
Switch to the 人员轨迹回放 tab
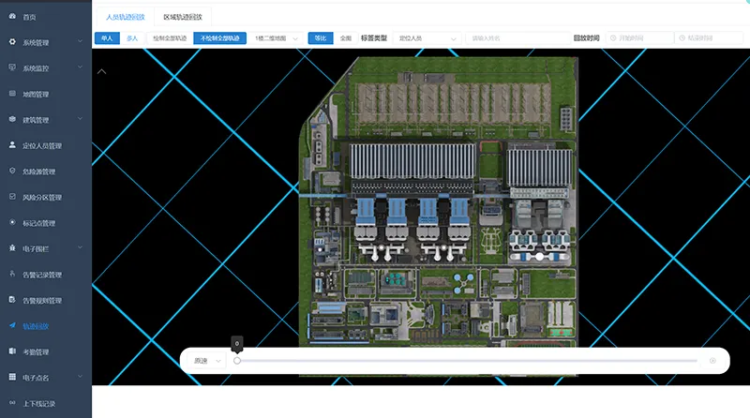tap(126, 17)
